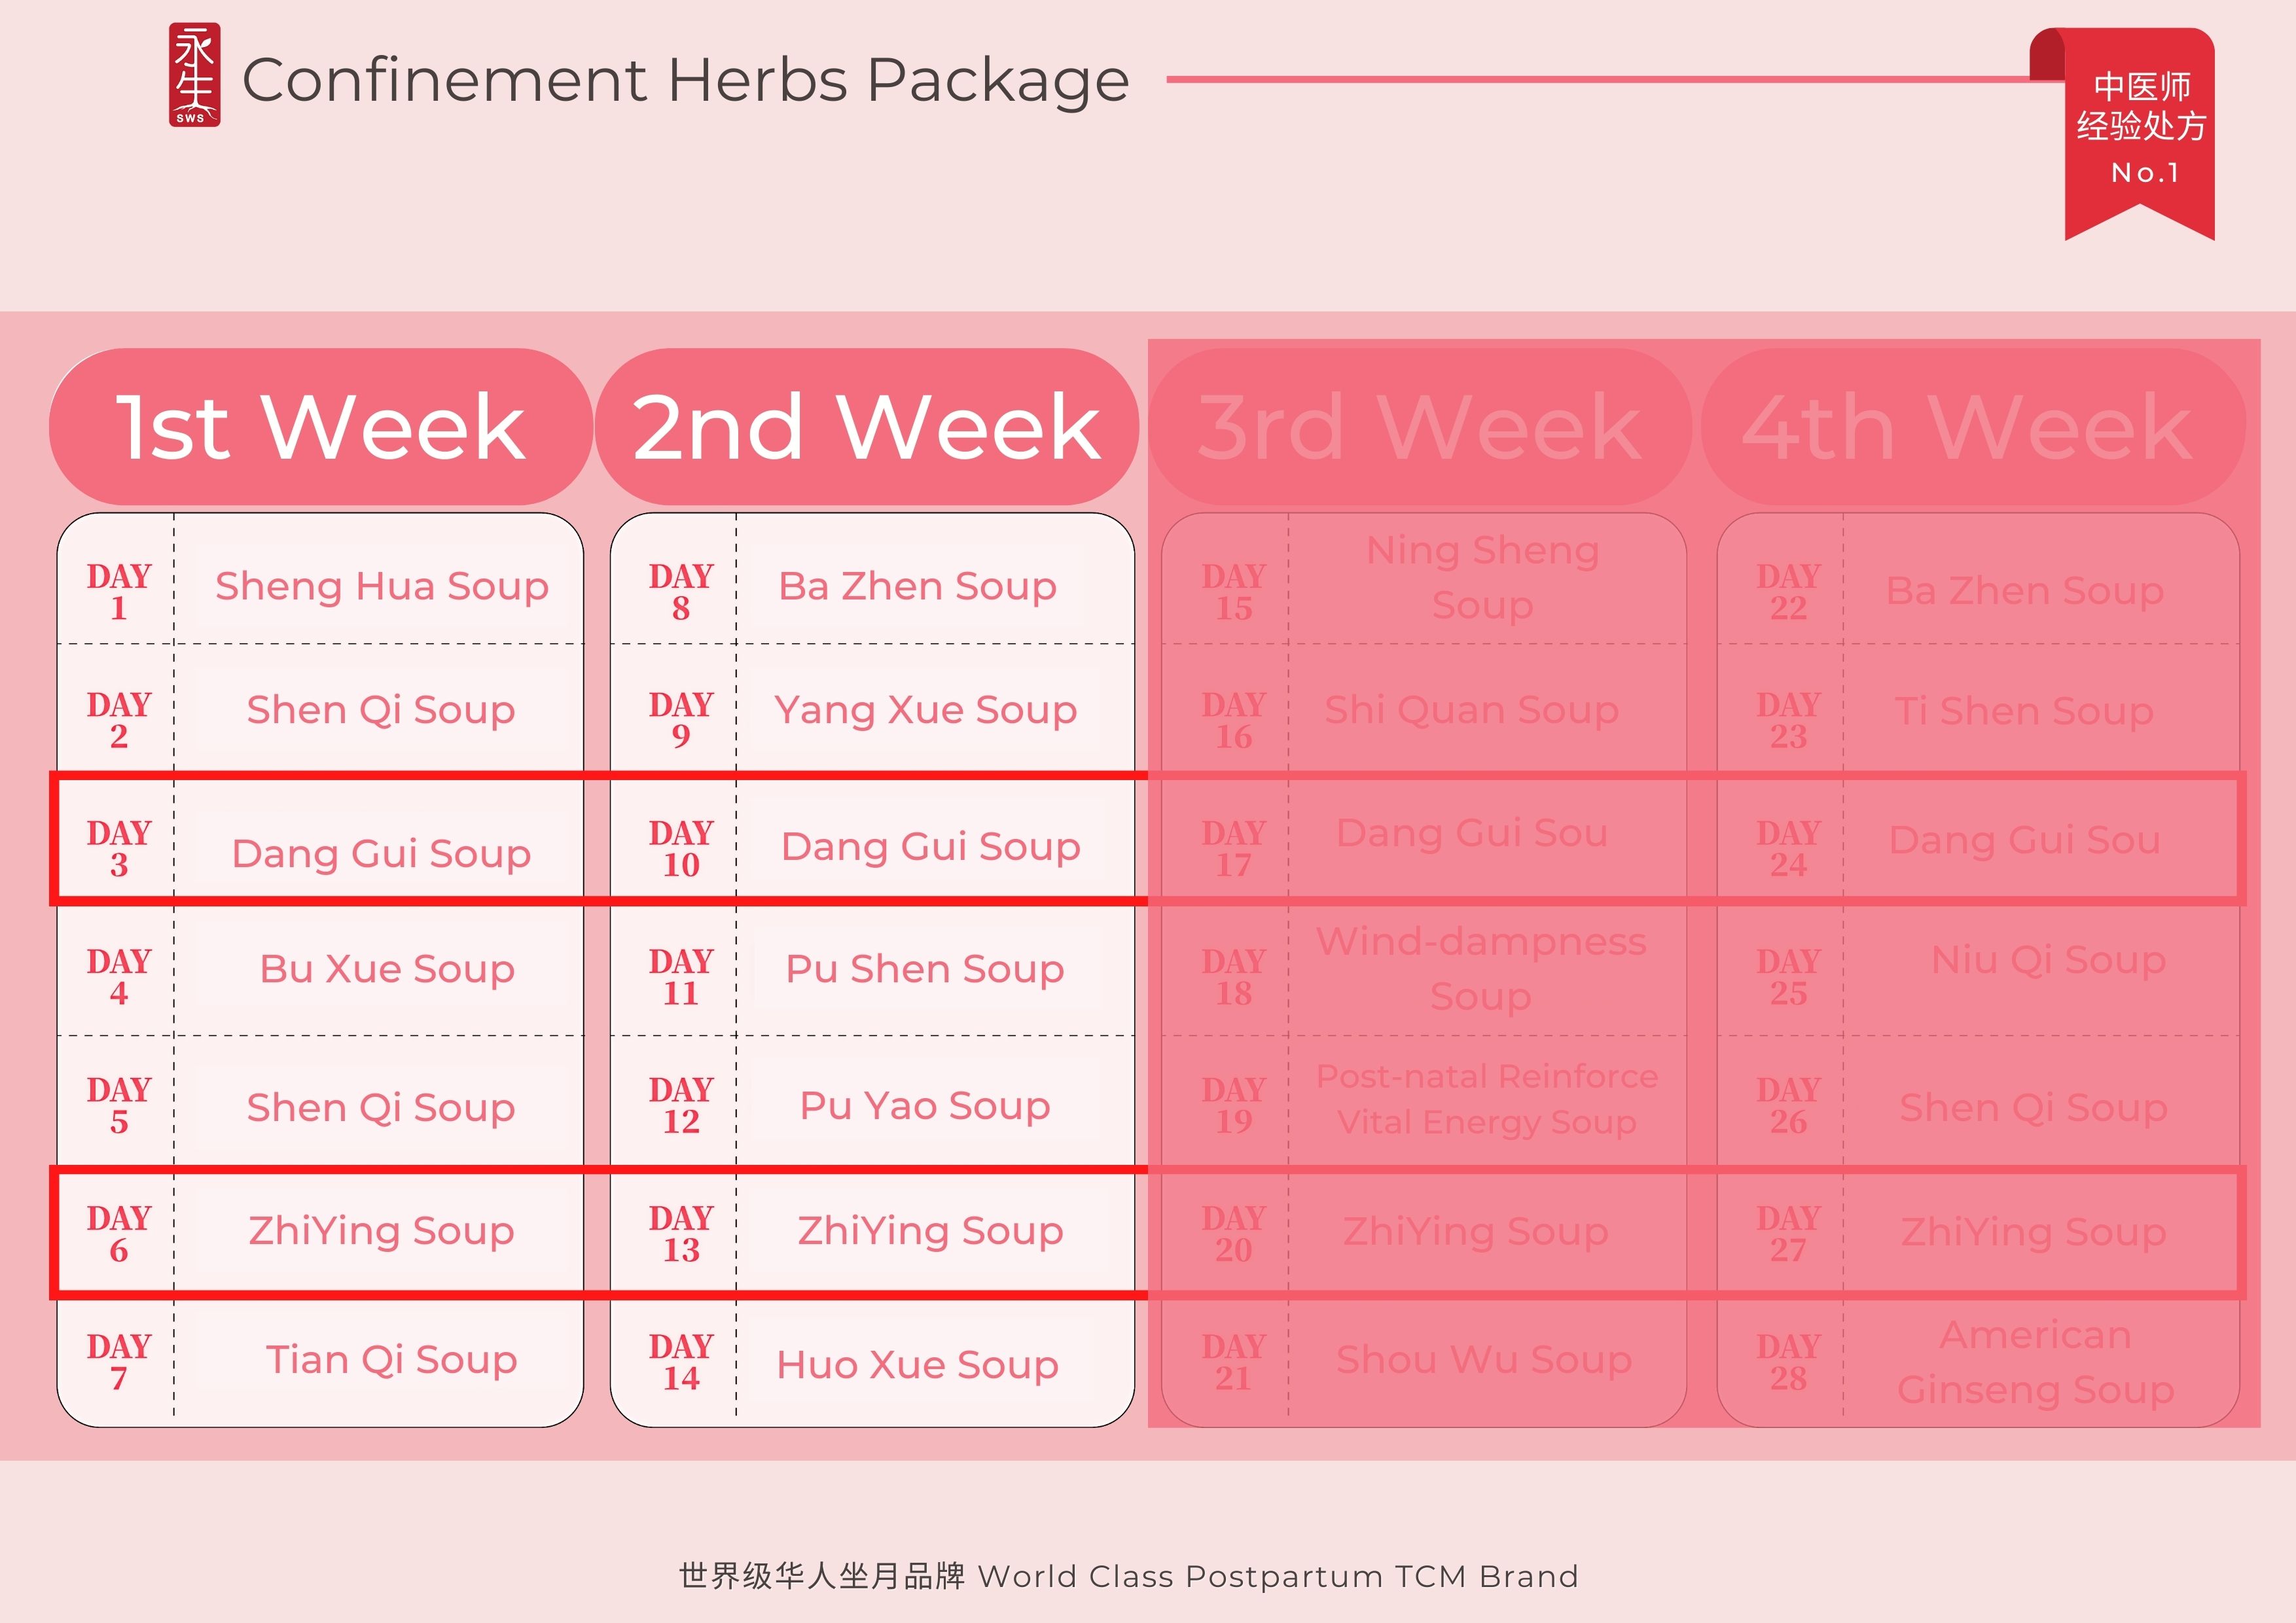Viewport: 2296px width, 1623px height.
Task: Click the Confinement Herbs Package title
Action: tap(686, 80)
